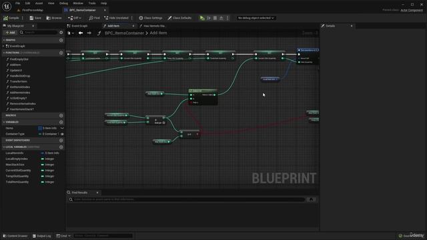
Task: Click the Compile button in toolbar
Action: 11,18
